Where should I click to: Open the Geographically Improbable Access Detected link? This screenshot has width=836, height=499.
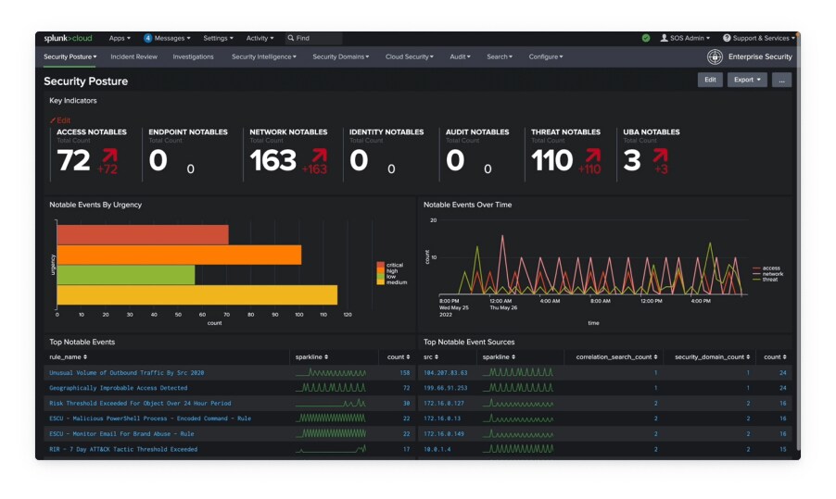tap(118, 388)
